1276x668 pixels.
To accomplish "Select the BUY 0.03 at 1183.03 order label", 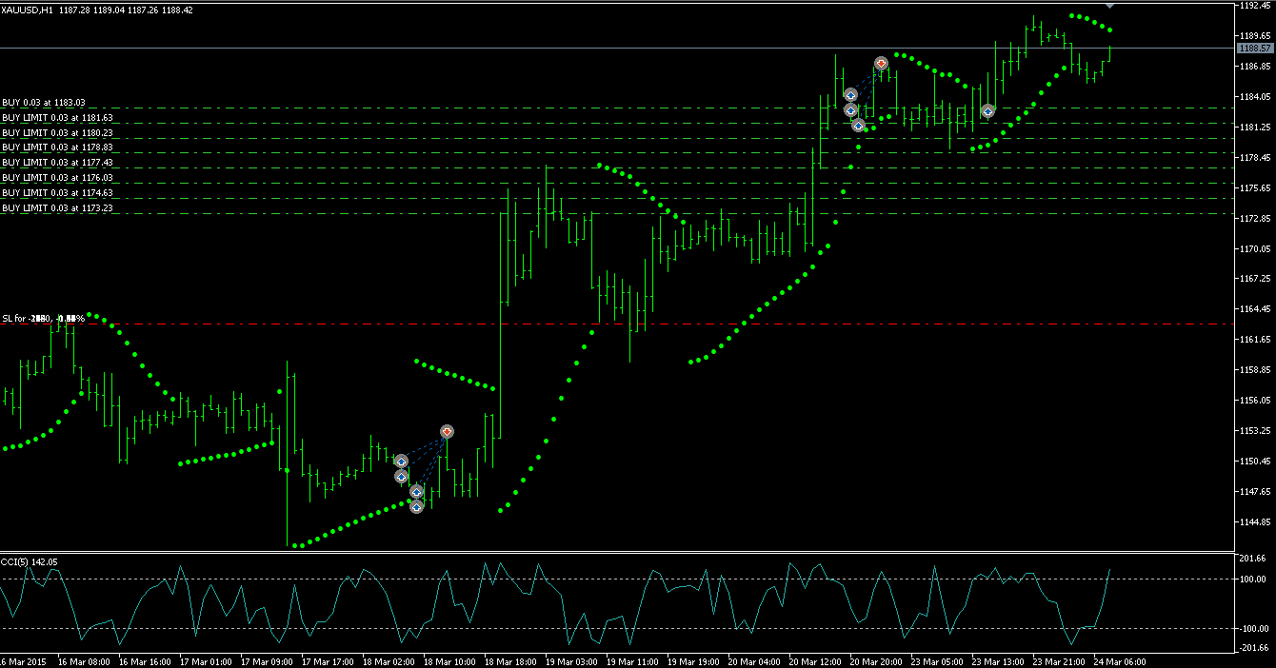I will [44, 102].
